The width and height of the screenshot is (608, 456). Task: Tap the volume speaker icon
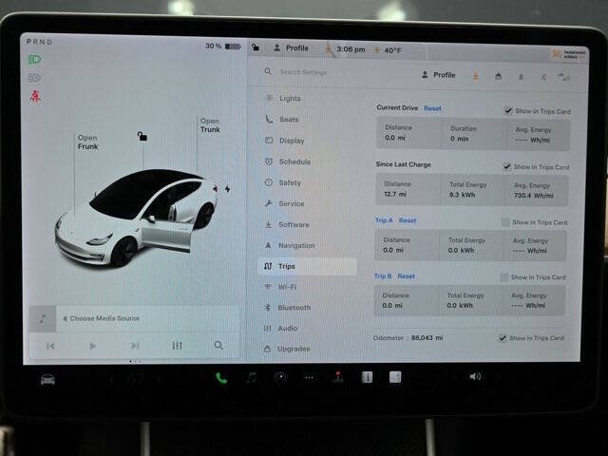[x=475, y=376]
